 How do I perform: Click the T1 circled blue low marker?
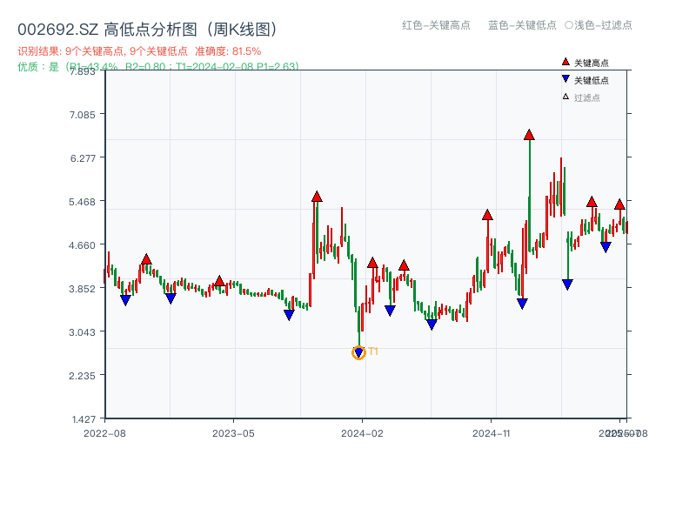click(x=358, y=353)
